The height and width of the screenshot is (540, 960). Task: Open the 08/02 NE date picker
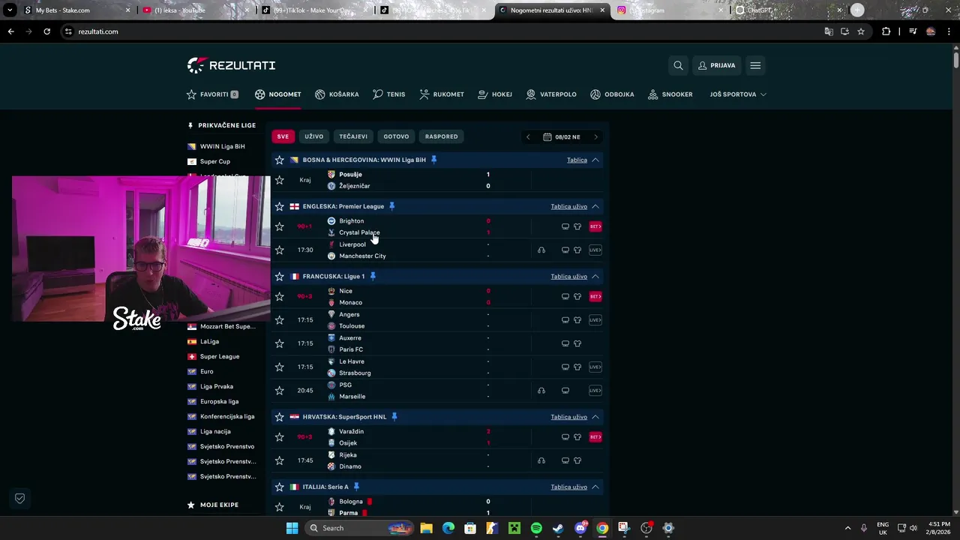pos(562,137)
